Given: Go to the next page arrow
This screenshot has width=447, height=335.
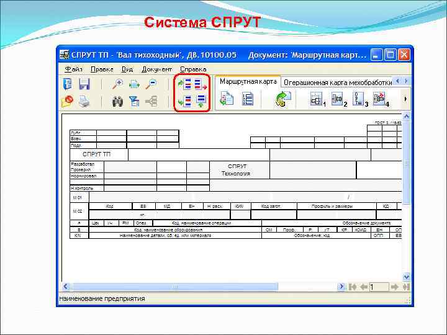Looking at the screenshot, I should tap(395, 287).
